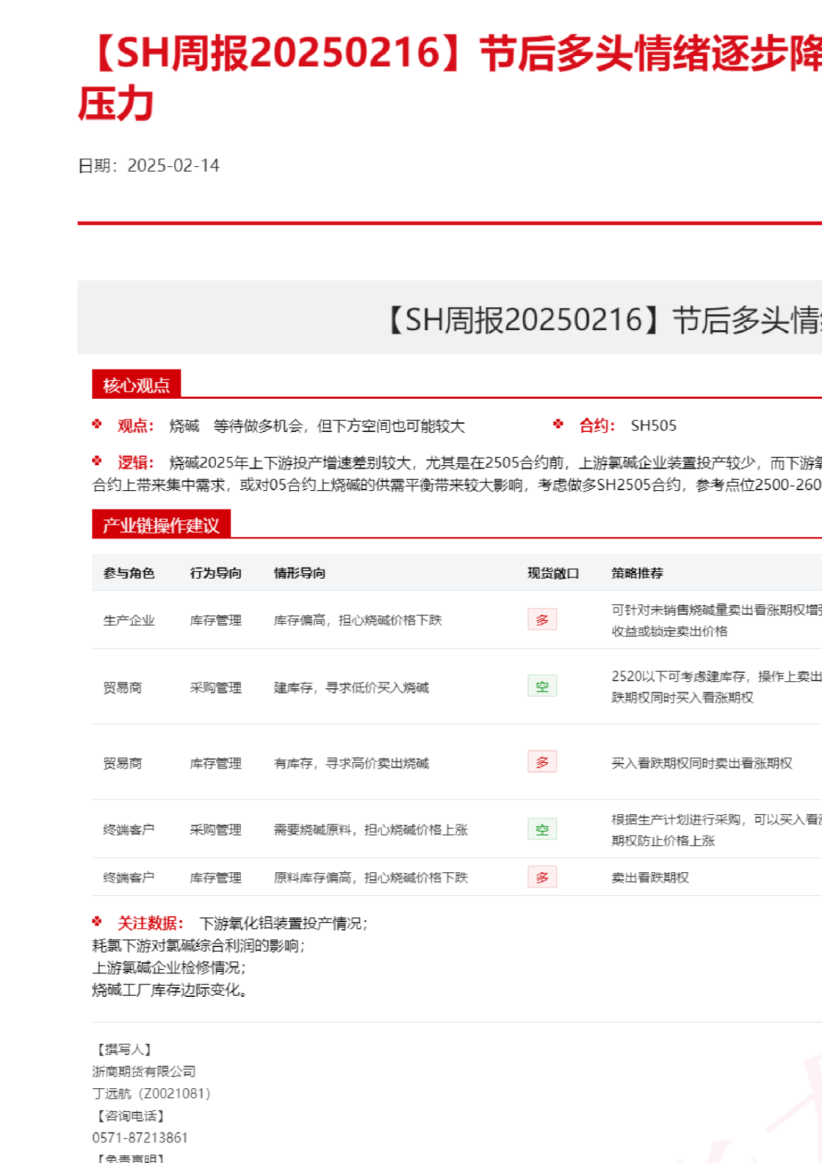Click the red bullet icon before 观点
The width and height of the screenshot is (822, 1163).
click(x=97, y=424)
